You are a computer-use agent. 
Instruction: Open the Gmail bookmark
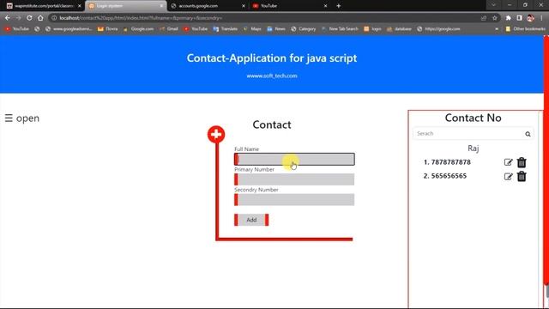(169, 29)
